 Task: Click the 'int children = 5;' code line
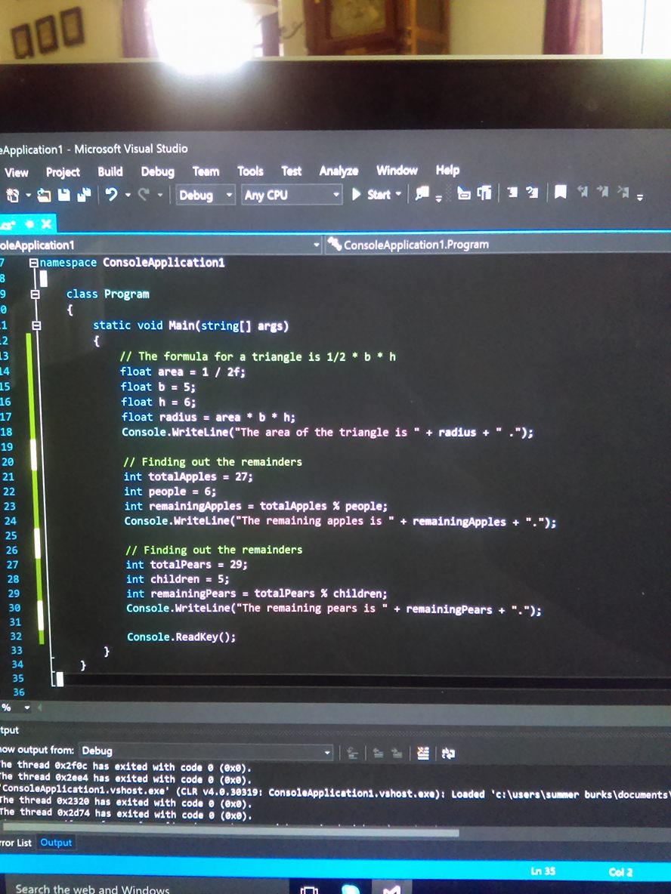click(178, 579)
